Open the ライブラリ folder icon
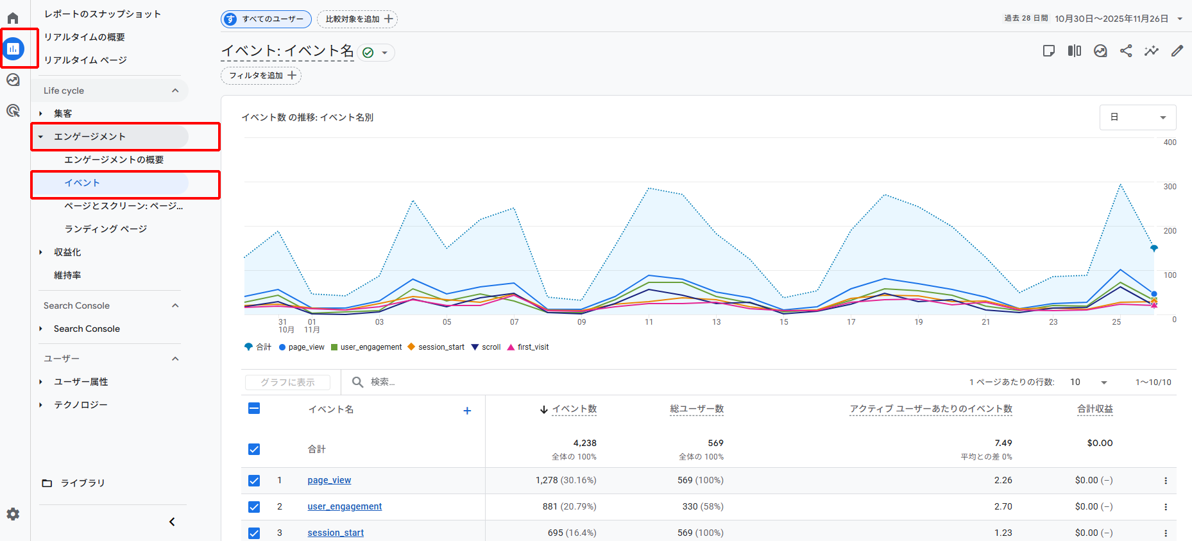 pos(47,483)
